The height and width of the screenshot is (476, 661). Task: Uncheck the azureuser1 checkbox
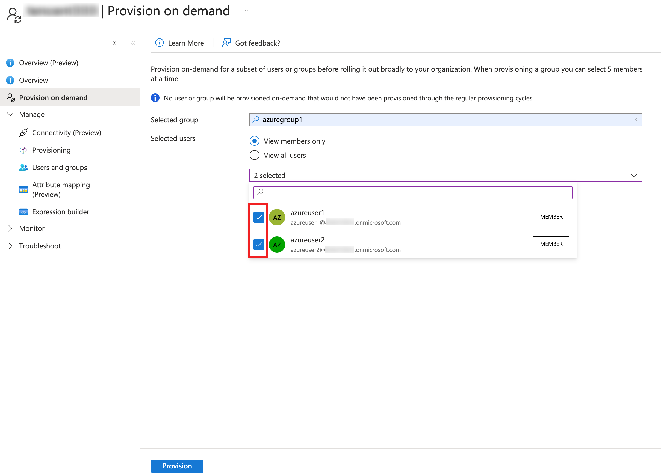(258, 217)
